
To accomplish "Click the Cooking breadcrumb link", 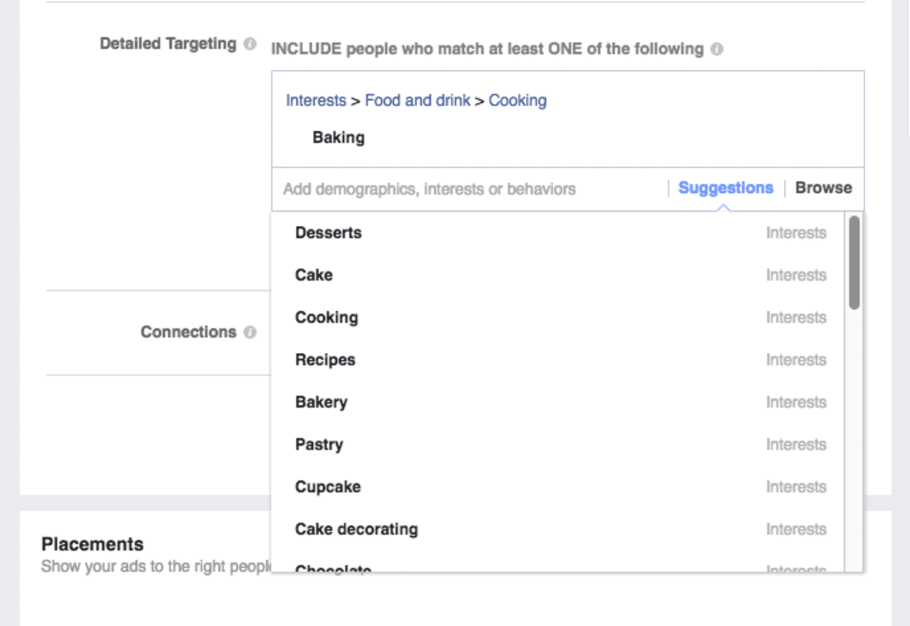I will tap(518, 101).
